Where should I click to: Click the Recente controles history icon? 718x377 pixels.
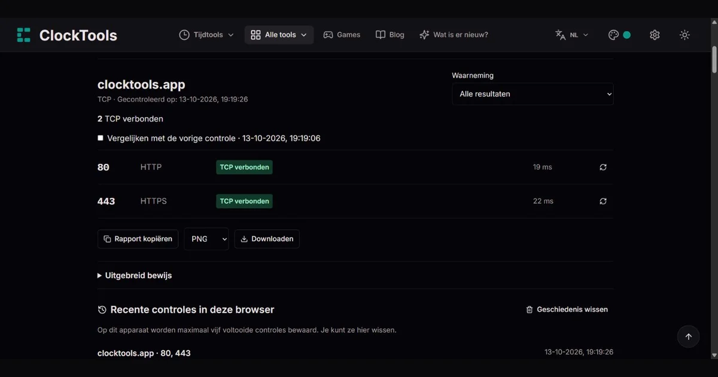[102, 310]
